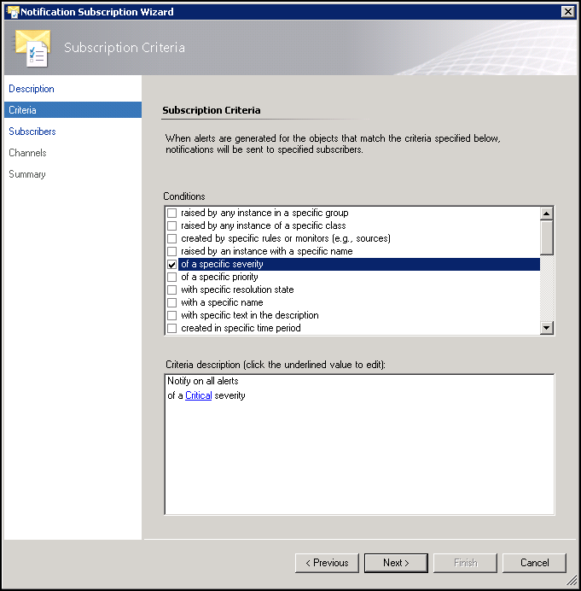Select 'raised by any instance of a specific class'
The width and height of the screenshot is (581, 591).
click(x=172, y=225)
